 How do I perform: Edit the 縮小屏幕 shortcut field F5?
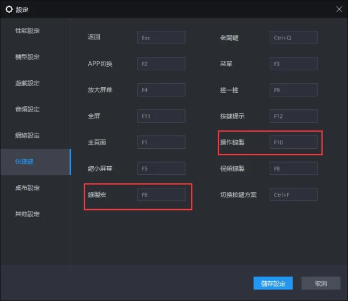161,169
